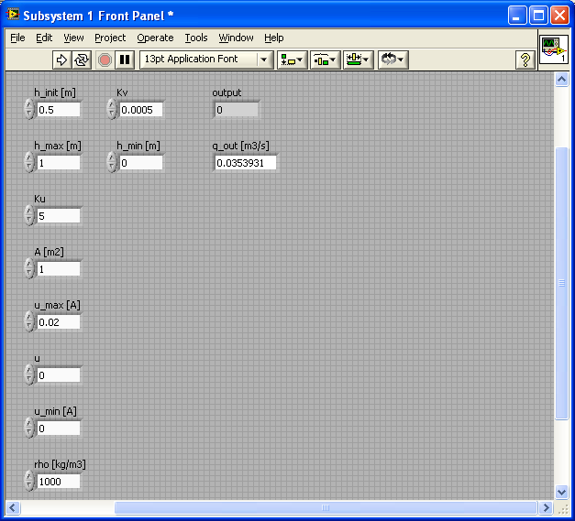The width and height of the screenshot is (575, 521).
Task: Click the Ku increment/decrement stepper
Action: coord(29,216)
